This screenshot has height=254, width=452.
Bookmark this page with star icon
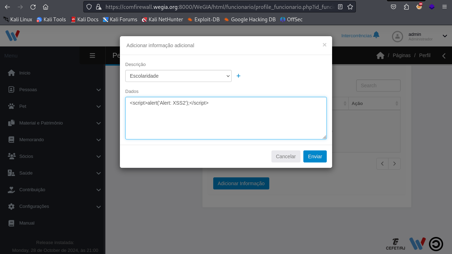(x=350, y=7)
